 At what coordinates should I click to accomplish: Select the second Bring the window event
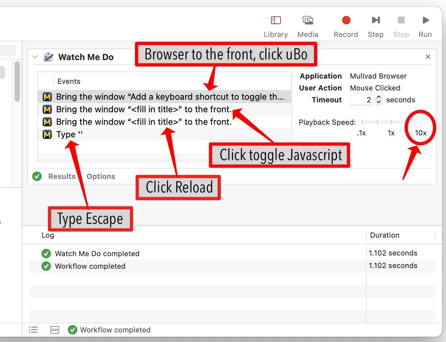pyautogui.click(x=144, y=109)
